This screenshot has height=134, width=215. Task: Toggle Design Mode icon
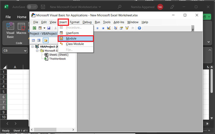109,28
